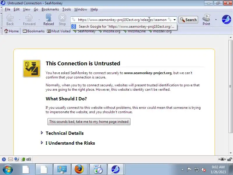
Task: Open the View menu
Action: [x=27, y=9]
